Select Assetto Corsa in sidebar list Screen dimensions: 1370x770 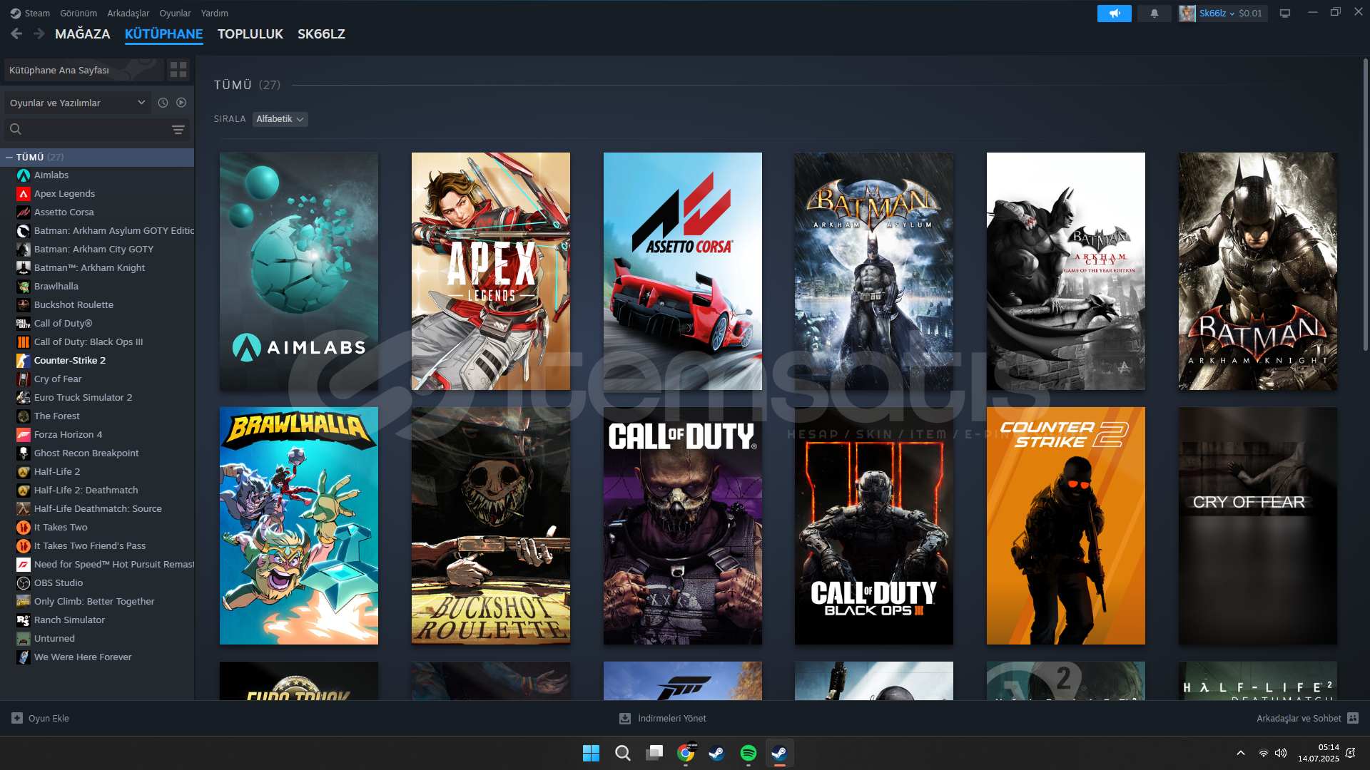64,212
